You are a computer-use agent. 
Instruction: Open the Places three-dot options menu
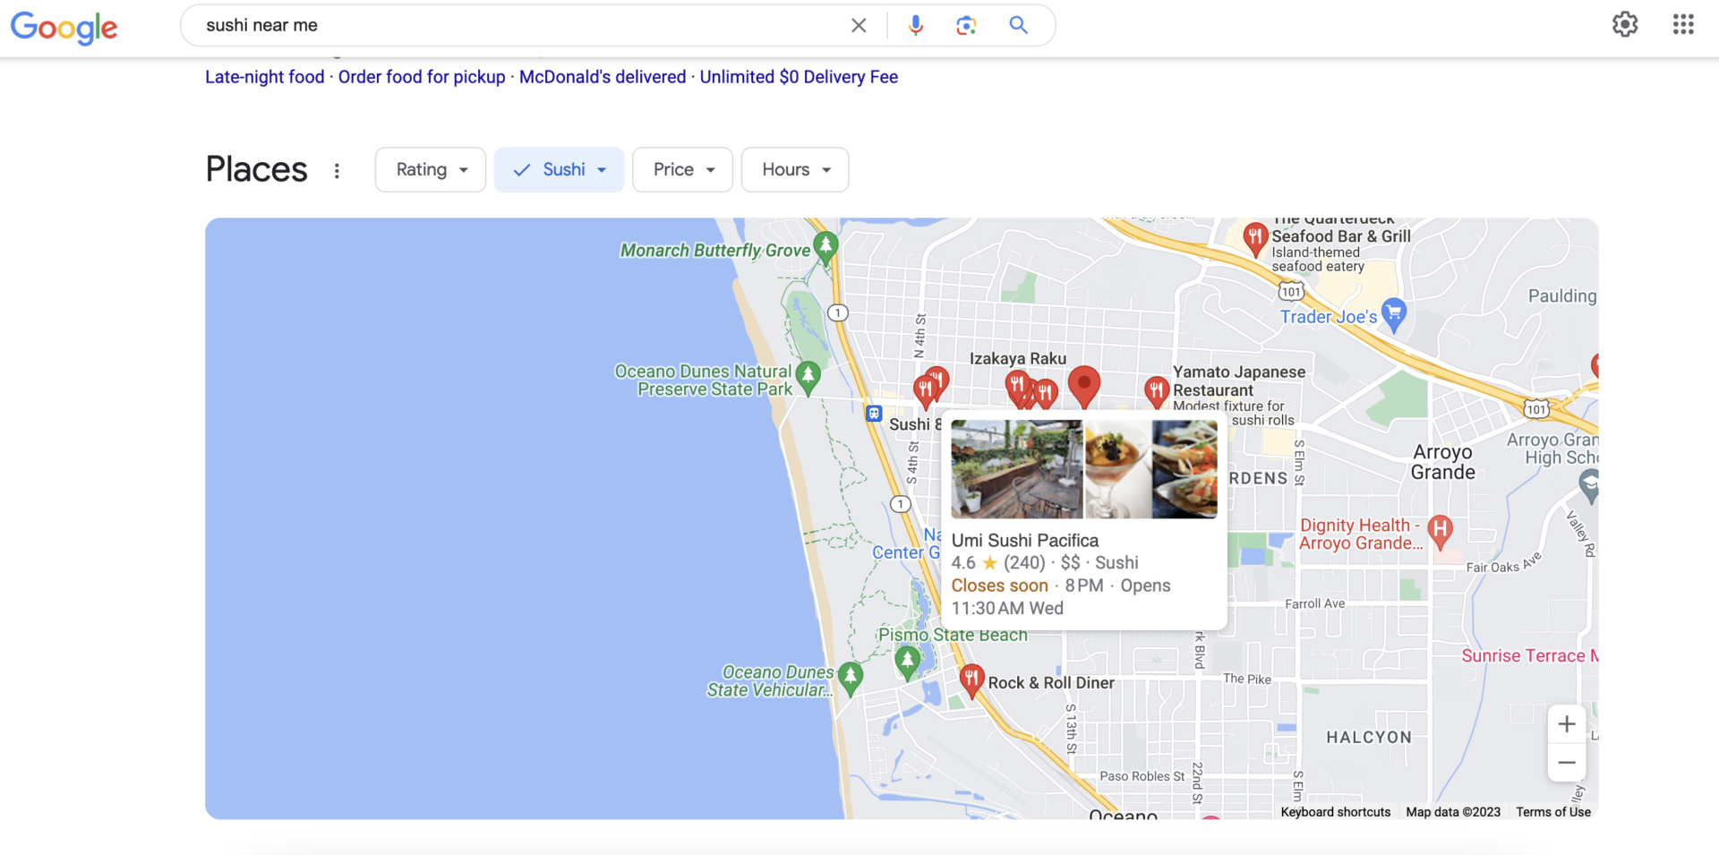tap(337, 170)
